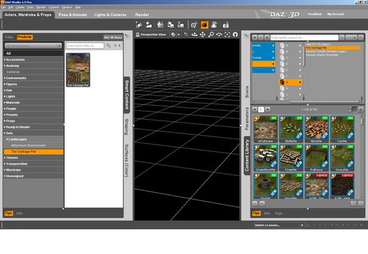Screen dimensions: 368x254
Task: Toggle Tips in Content Library pane
Action: [256, 213]
